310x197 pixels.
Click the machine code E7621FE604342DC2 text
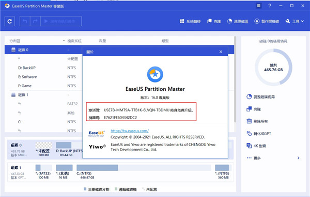pos(120,118)
